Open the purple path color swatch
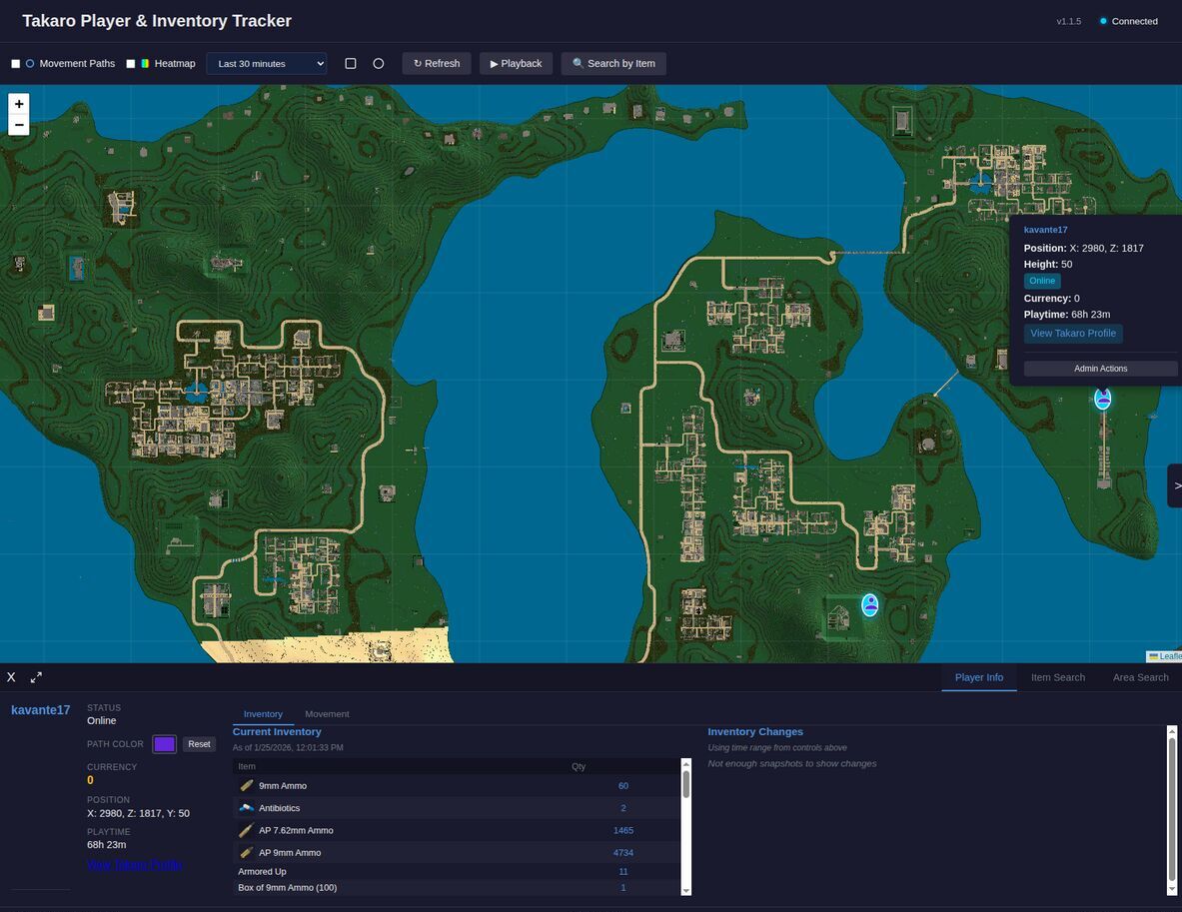 coord(164,743)
